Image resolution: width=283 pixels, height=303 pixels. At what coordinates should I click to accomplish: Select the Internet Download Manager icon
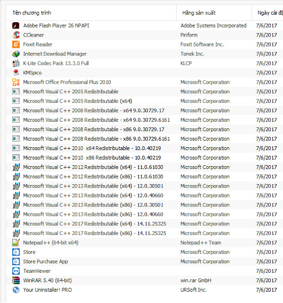tap(16, 54)
